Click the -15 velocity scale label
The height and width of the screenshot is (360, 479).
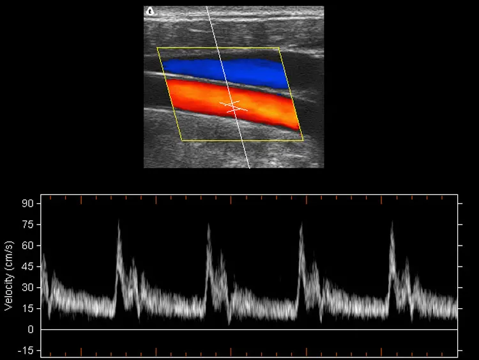26,350
